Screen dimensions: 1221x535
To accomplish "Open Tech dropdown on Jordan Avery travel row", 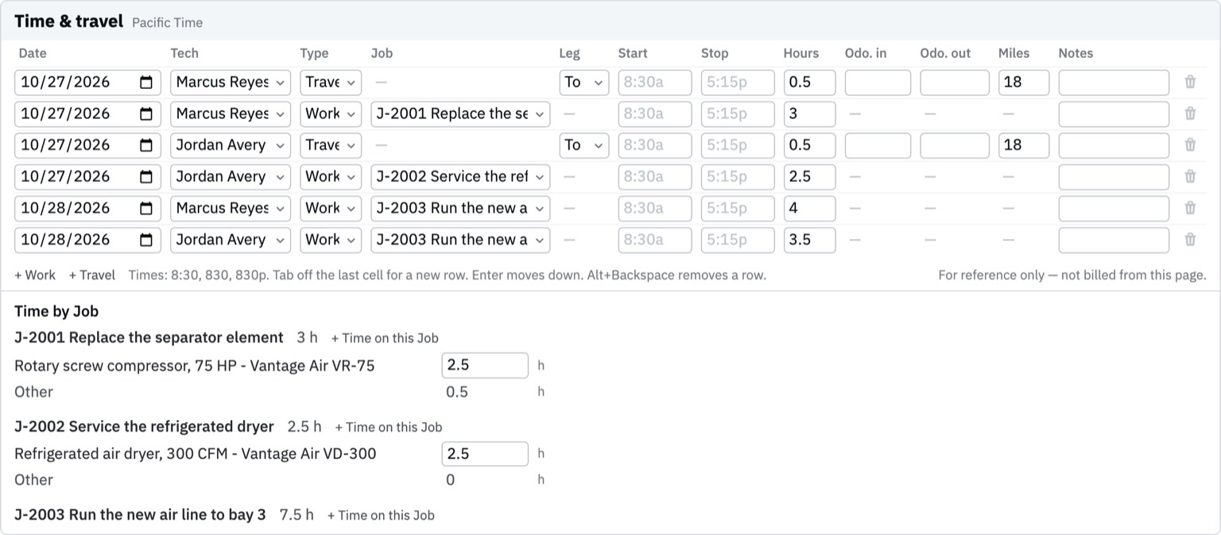I will (231, 145).
